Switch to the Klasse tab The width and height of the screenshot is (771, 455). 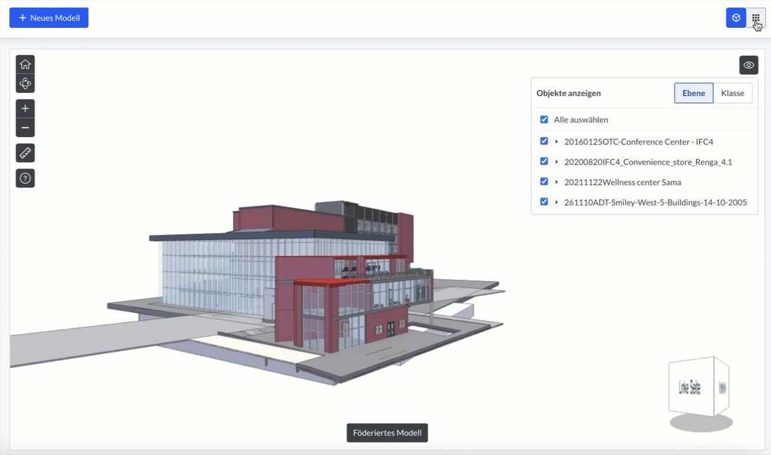732,93
